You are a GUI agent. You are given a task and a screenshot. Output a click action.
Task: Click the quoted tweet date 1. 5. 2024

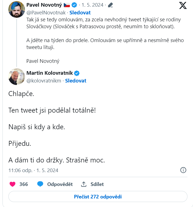pyautogui.click(x=93, y=5)
